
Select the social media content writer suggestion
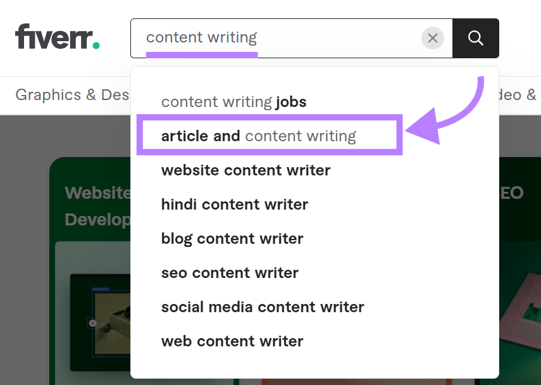coord(263,306)
